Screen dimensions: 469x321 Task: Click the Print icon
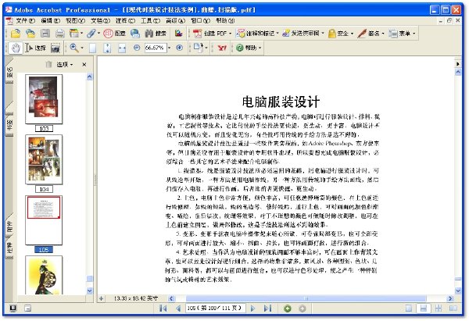click(x=60, y=33)
